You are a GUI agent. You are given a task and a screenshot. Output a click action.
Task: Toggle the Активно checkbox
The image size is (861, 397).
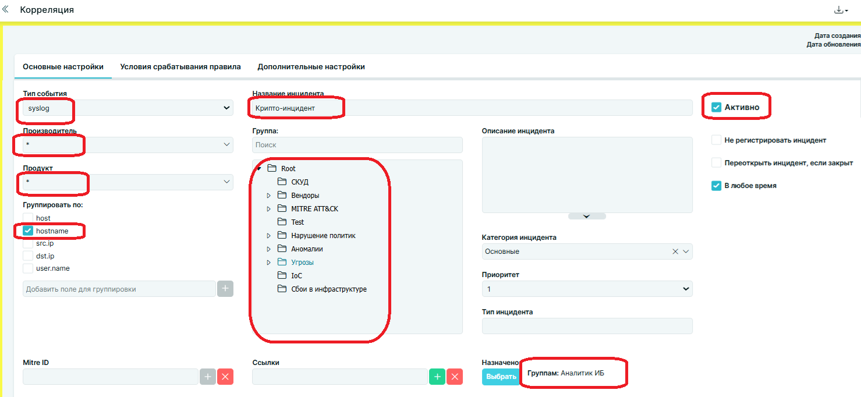[717, 107]
